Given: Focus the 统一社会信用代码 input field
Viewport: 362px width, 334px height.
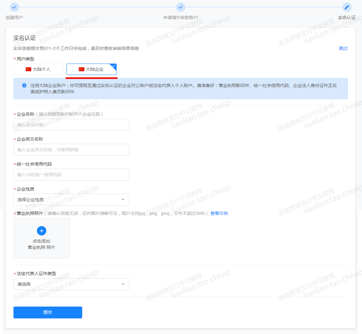Looking at the screenshot, I should pyautogui.click(x=71, y=175).
